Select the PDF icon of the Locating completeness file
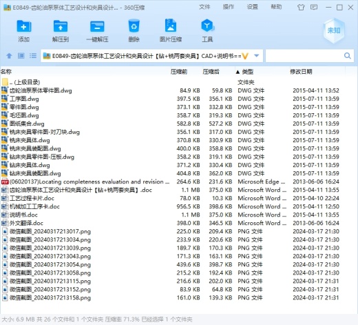The height and width of the screenshot is (325, 358). [x=5, y=181]
